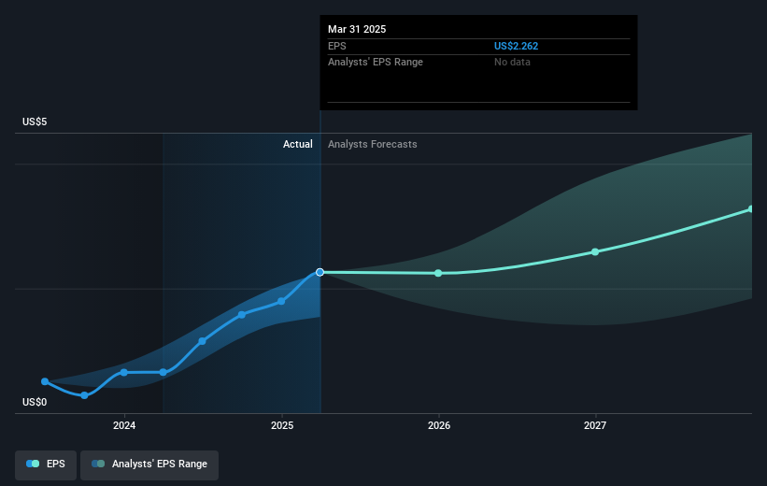The width and height of the screenshot is (767, 486).
Task: Click the US$2.262 EPS value in tooltip
Action: pos(516,46)
